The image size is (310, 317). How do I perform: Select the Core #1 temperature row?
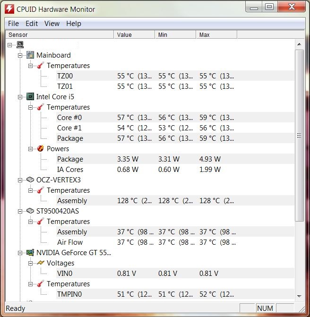pos(175,128)
